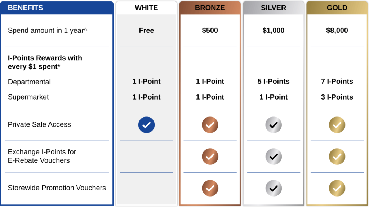Select the SILVER tier column header
The image size is (369, 207).
274,8
